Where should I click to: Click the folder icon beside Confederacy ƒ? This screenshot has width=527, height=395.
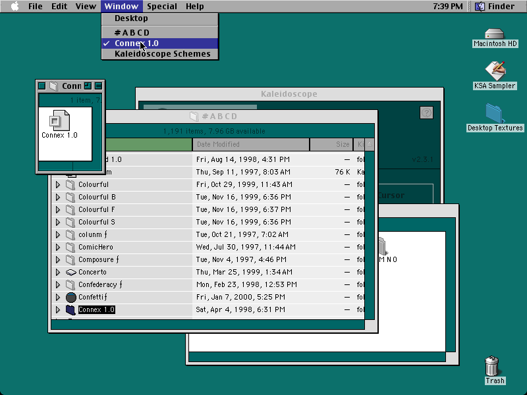(x=70, y=285)
